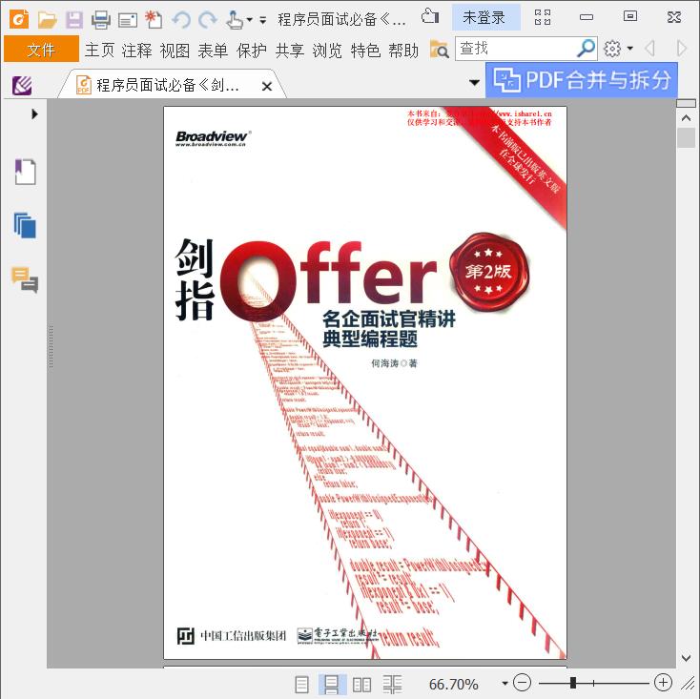Expand the left navigation panel arrow
The height and width of the screenshot is (699, 700).
[x=35, y=113]
